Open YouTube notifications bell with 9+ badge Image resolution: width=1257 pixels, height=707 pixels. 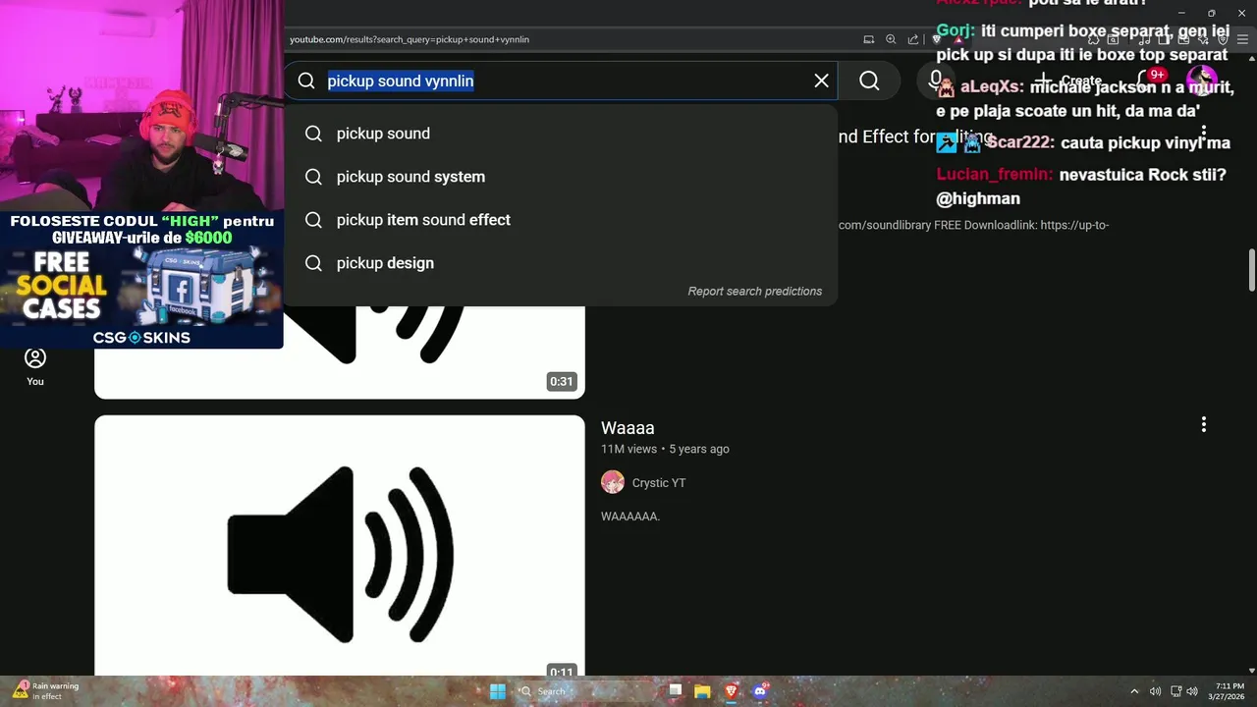click(1148, 81)
